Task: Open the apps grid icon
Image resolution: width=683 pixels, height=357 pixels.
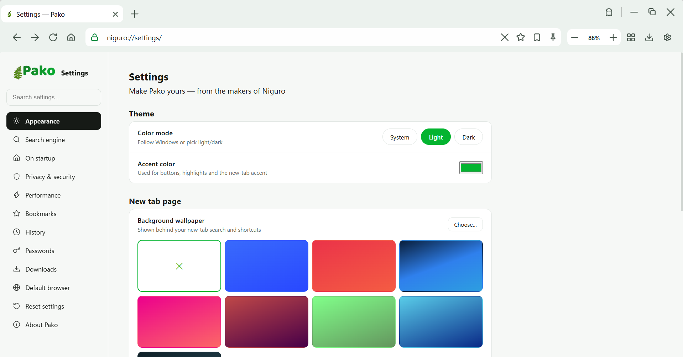Action: point(631,37)
